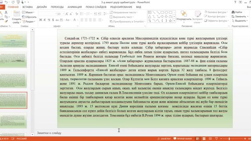251x141 pixels.
Task: Open the Раздел section dropdown
Action: click(x=29, y=22)
